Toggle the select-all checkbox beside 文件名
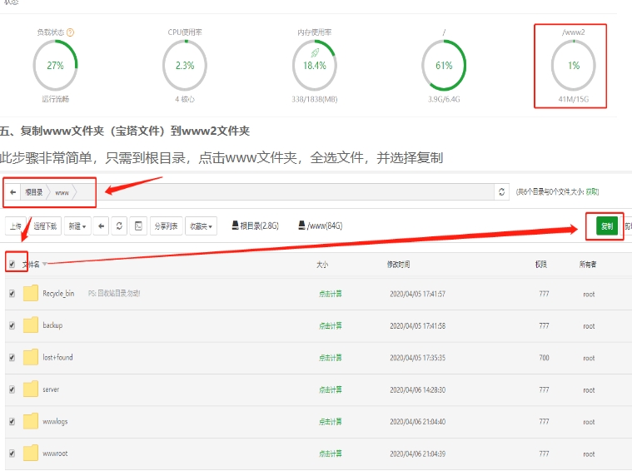 (12, 264)
